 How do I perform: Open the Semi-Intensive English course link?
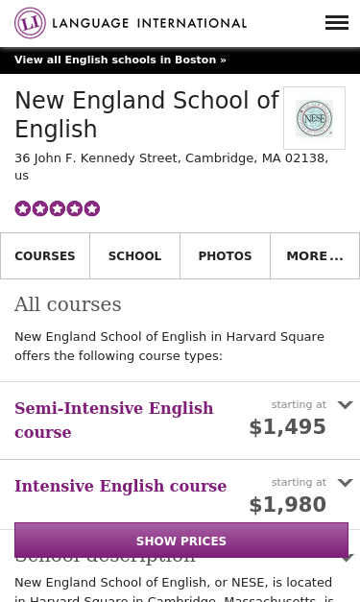click(113, 420)
